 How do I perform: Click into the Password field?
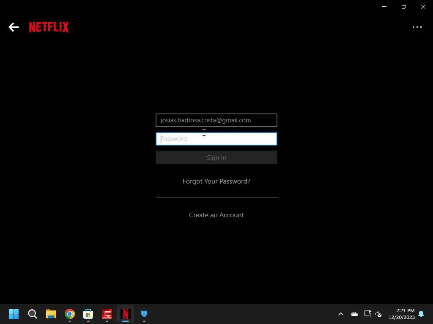[x=216, y=138]
